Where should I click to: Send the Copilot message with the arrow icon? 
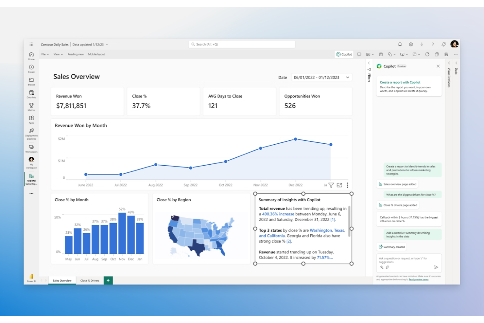pyautogui.click(x=436, y=267)
